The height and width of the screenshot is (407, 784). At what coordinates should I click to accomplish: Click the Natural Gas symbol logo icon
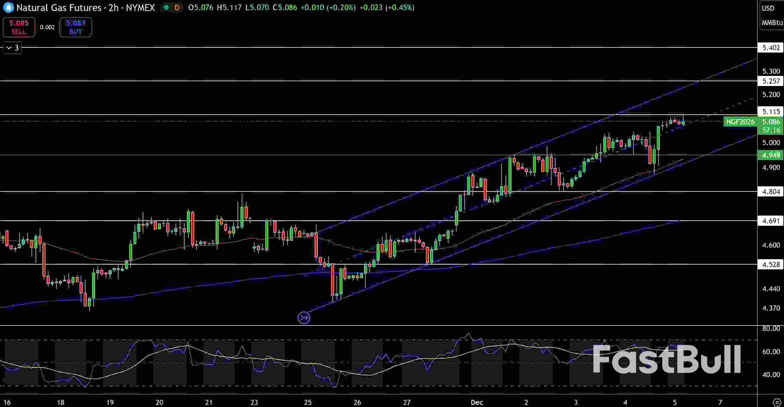click(8, 7)
